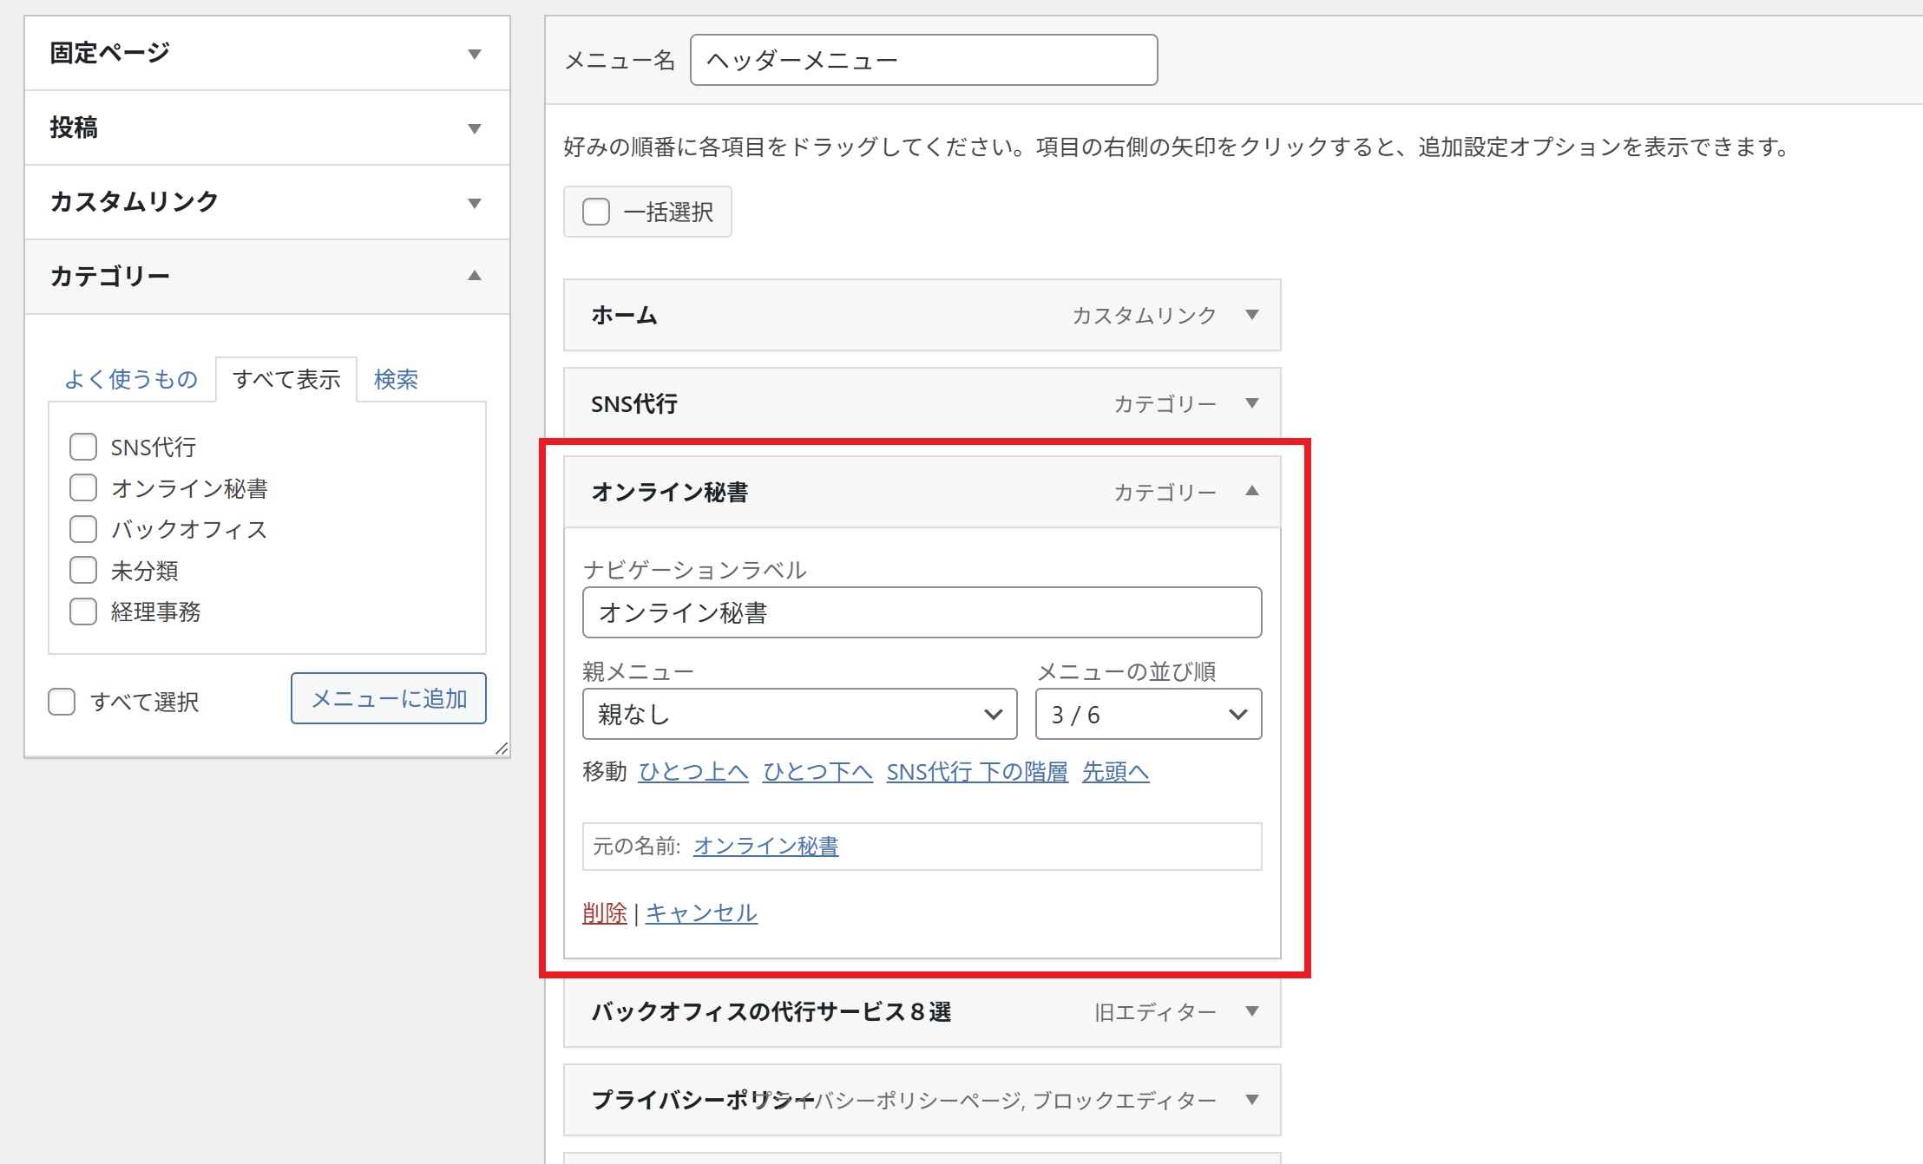Collapse the オンライン秘書 menu item arrow
The width and height of the screenshot is (1923, 1164).
(1251, 491)
